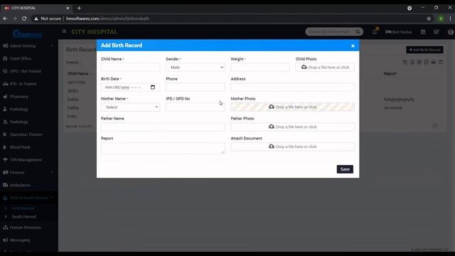
Task: Open the user profile avatar
Action: [451, 32]
